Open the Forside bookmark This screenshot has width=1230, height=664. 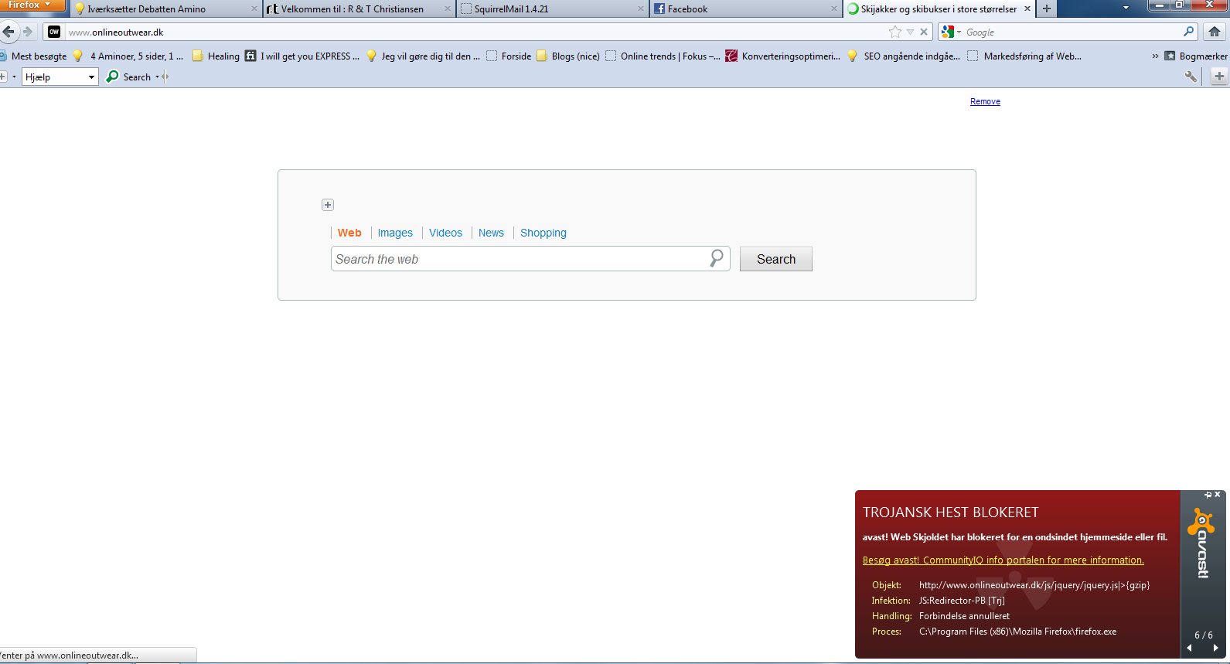coord(509,56)
